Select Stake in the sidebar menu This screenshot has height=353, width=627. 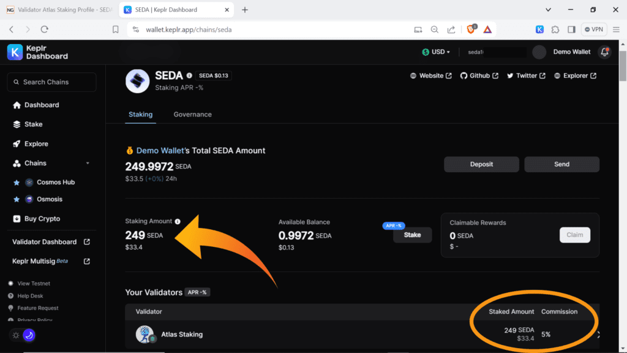[x=33, y=124]
